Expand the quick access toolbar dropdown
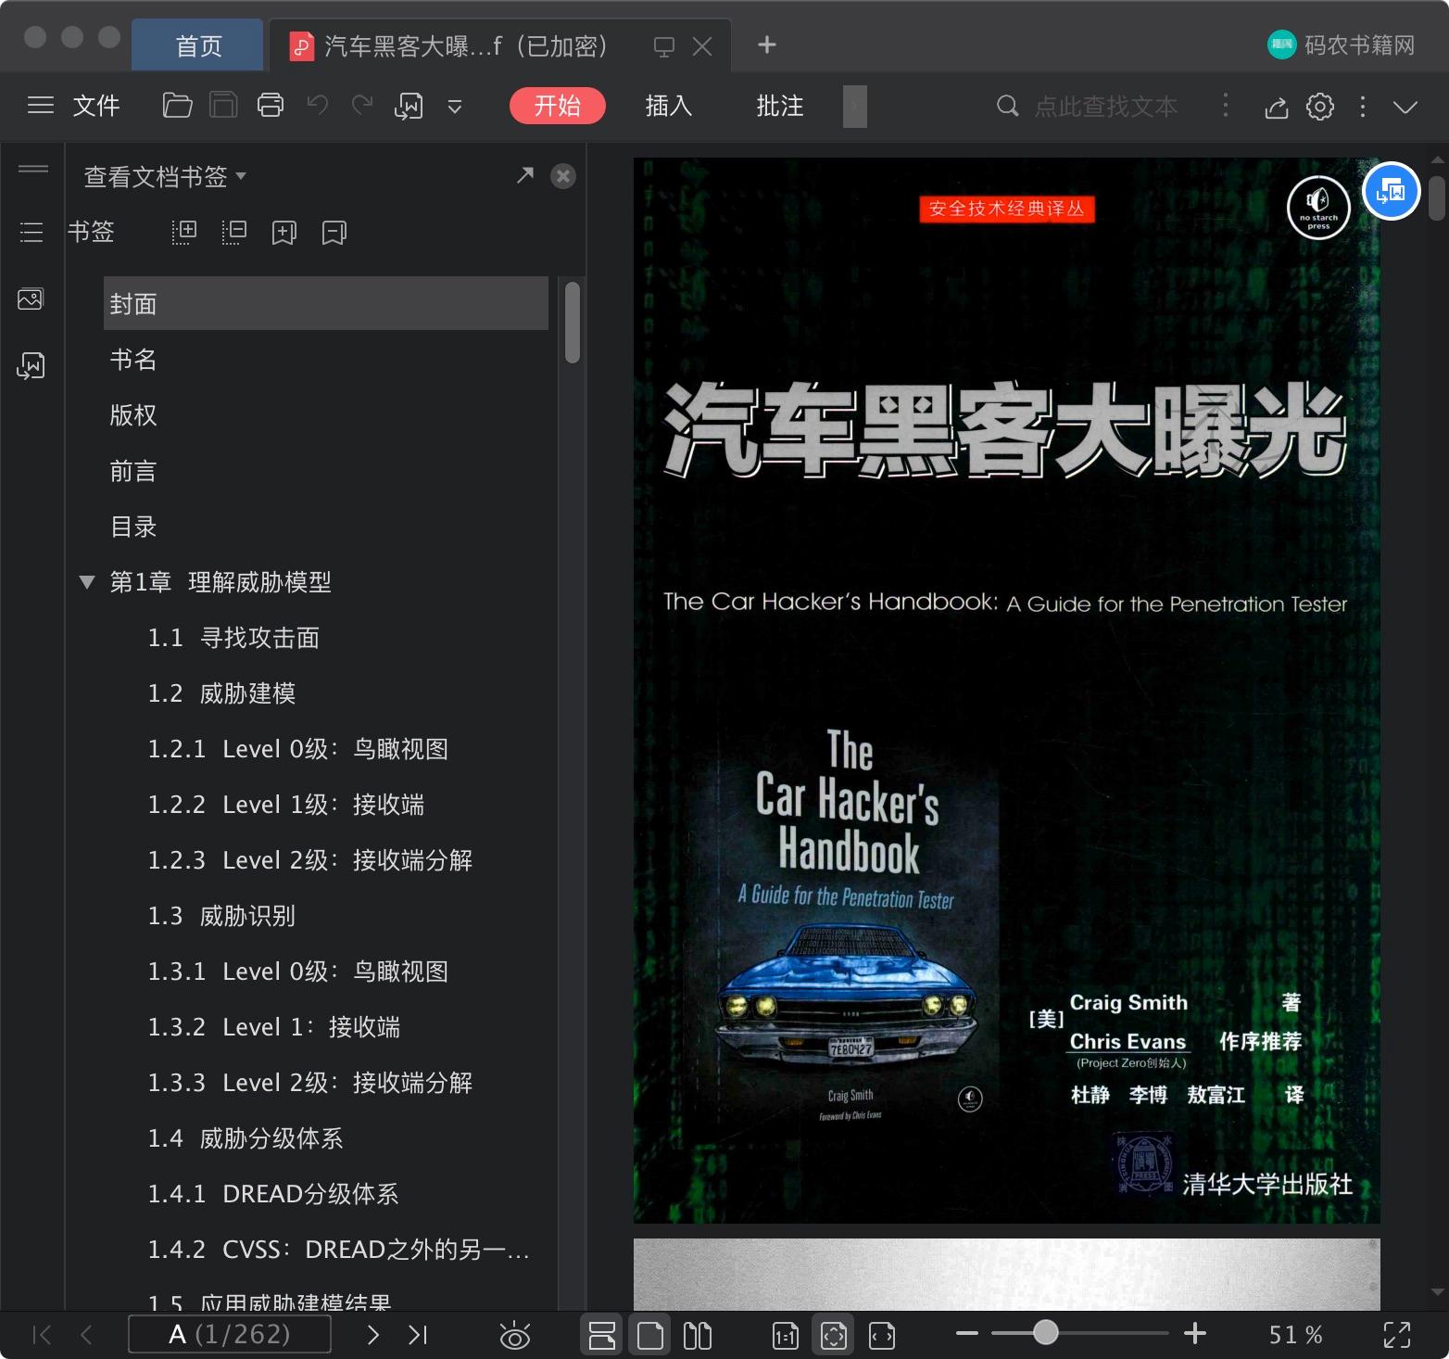The height and width of the screenshot is (1359, 1449). [455, 107]
